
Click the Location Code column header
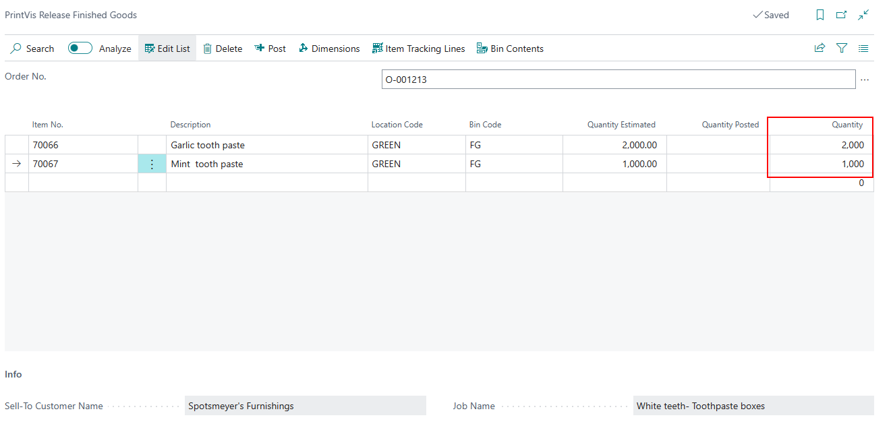click(397, 125)
